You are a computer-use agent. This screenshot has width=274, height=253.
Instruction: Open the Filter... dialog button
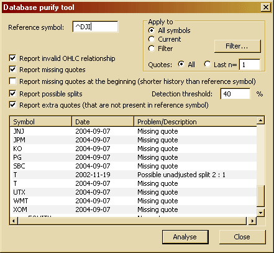237,46
